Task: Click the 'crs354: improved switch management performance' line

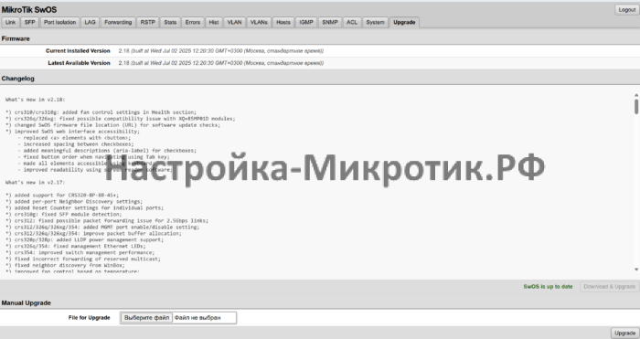Action: tap(80, 253)
